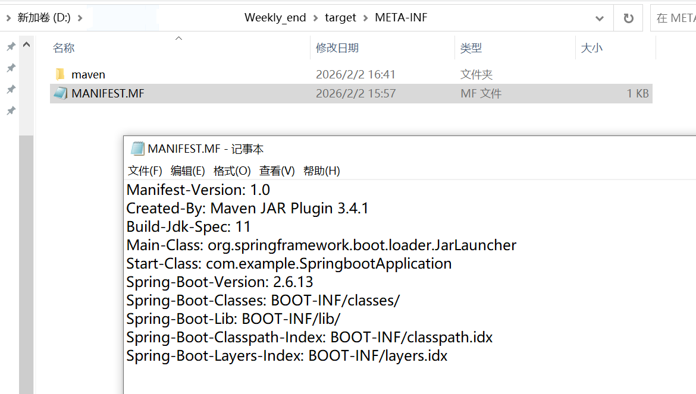Click the refresh button in address bar
This screenshot has width=696, height=394.
point(628,18)
